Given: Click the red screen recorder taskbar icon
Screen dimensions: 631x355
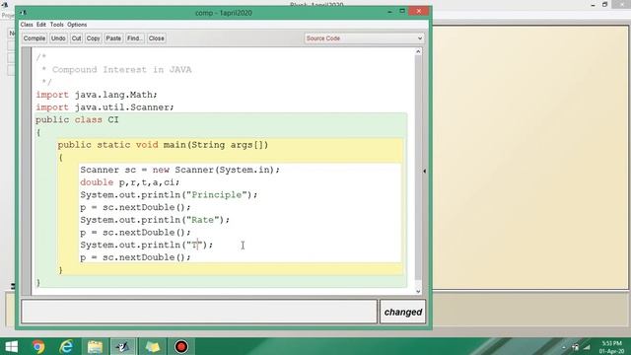Looking at the screenshot, I should click(181, 346).
